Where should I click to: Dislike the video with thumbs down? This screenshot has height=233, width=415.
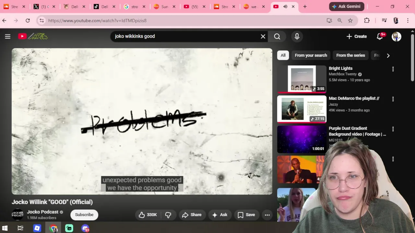click(x=168, y=215)
